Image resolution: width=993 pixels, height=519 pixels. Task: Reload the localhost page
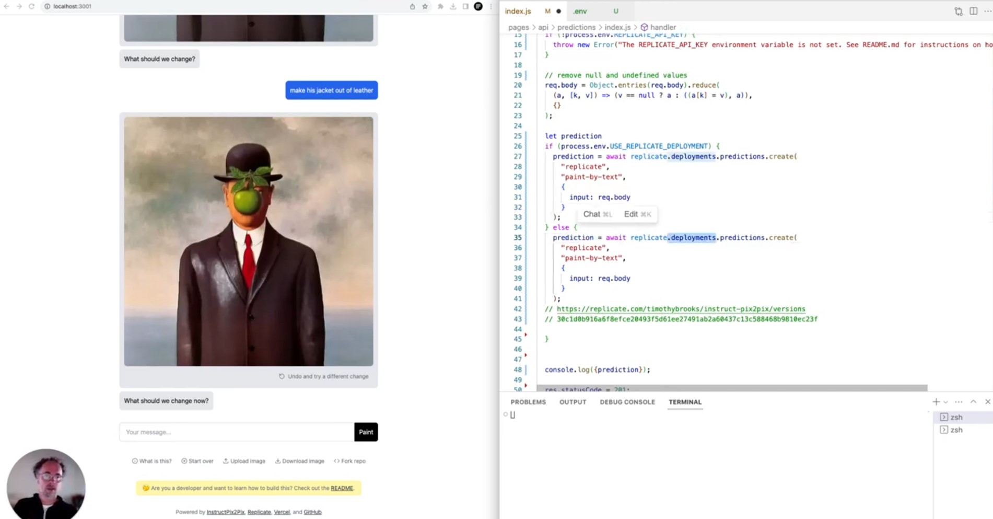tap(31, 6)
